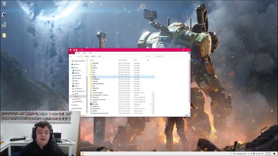
Task: Click the file list vertical scrollbar
Action: tap(189, 81)
